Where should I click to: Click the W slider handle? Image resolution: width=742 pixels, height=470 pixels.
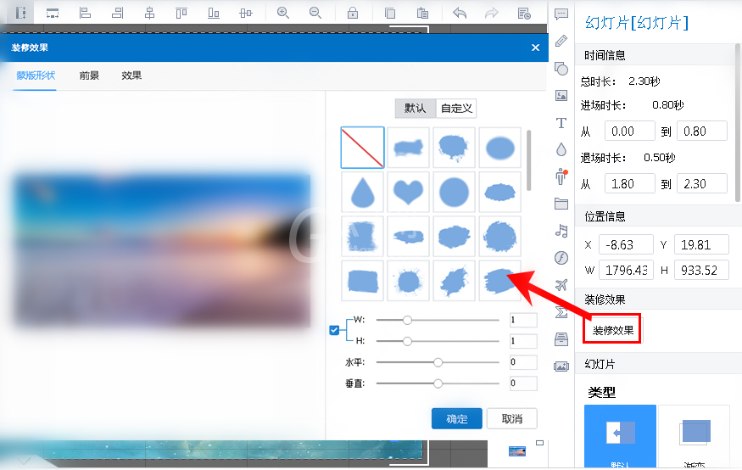click(407, 321)
